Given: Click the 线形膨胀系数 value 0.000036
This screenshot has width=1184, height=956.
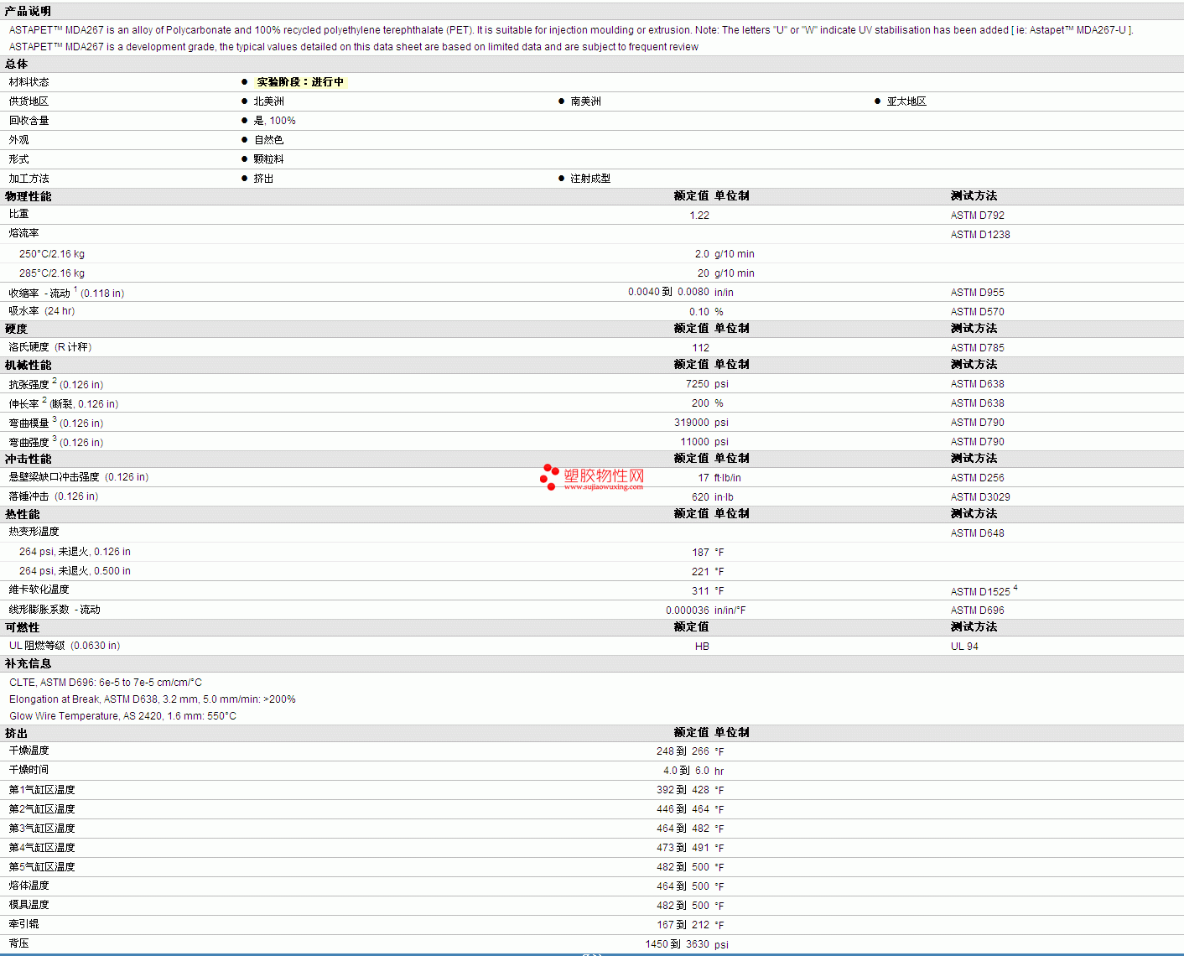Looking at the screenshot, I should click(688, 610).
